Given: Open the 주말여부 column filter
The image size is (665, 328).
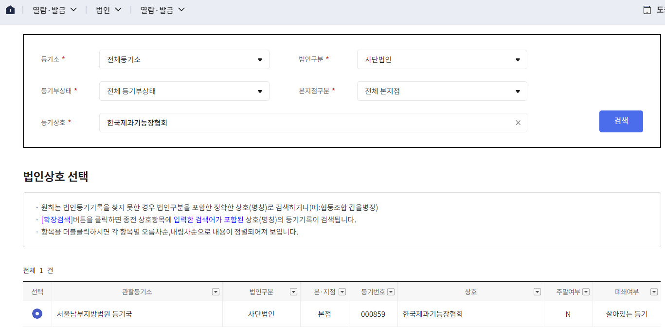Looking at the screenshot, I should [586, 292].
